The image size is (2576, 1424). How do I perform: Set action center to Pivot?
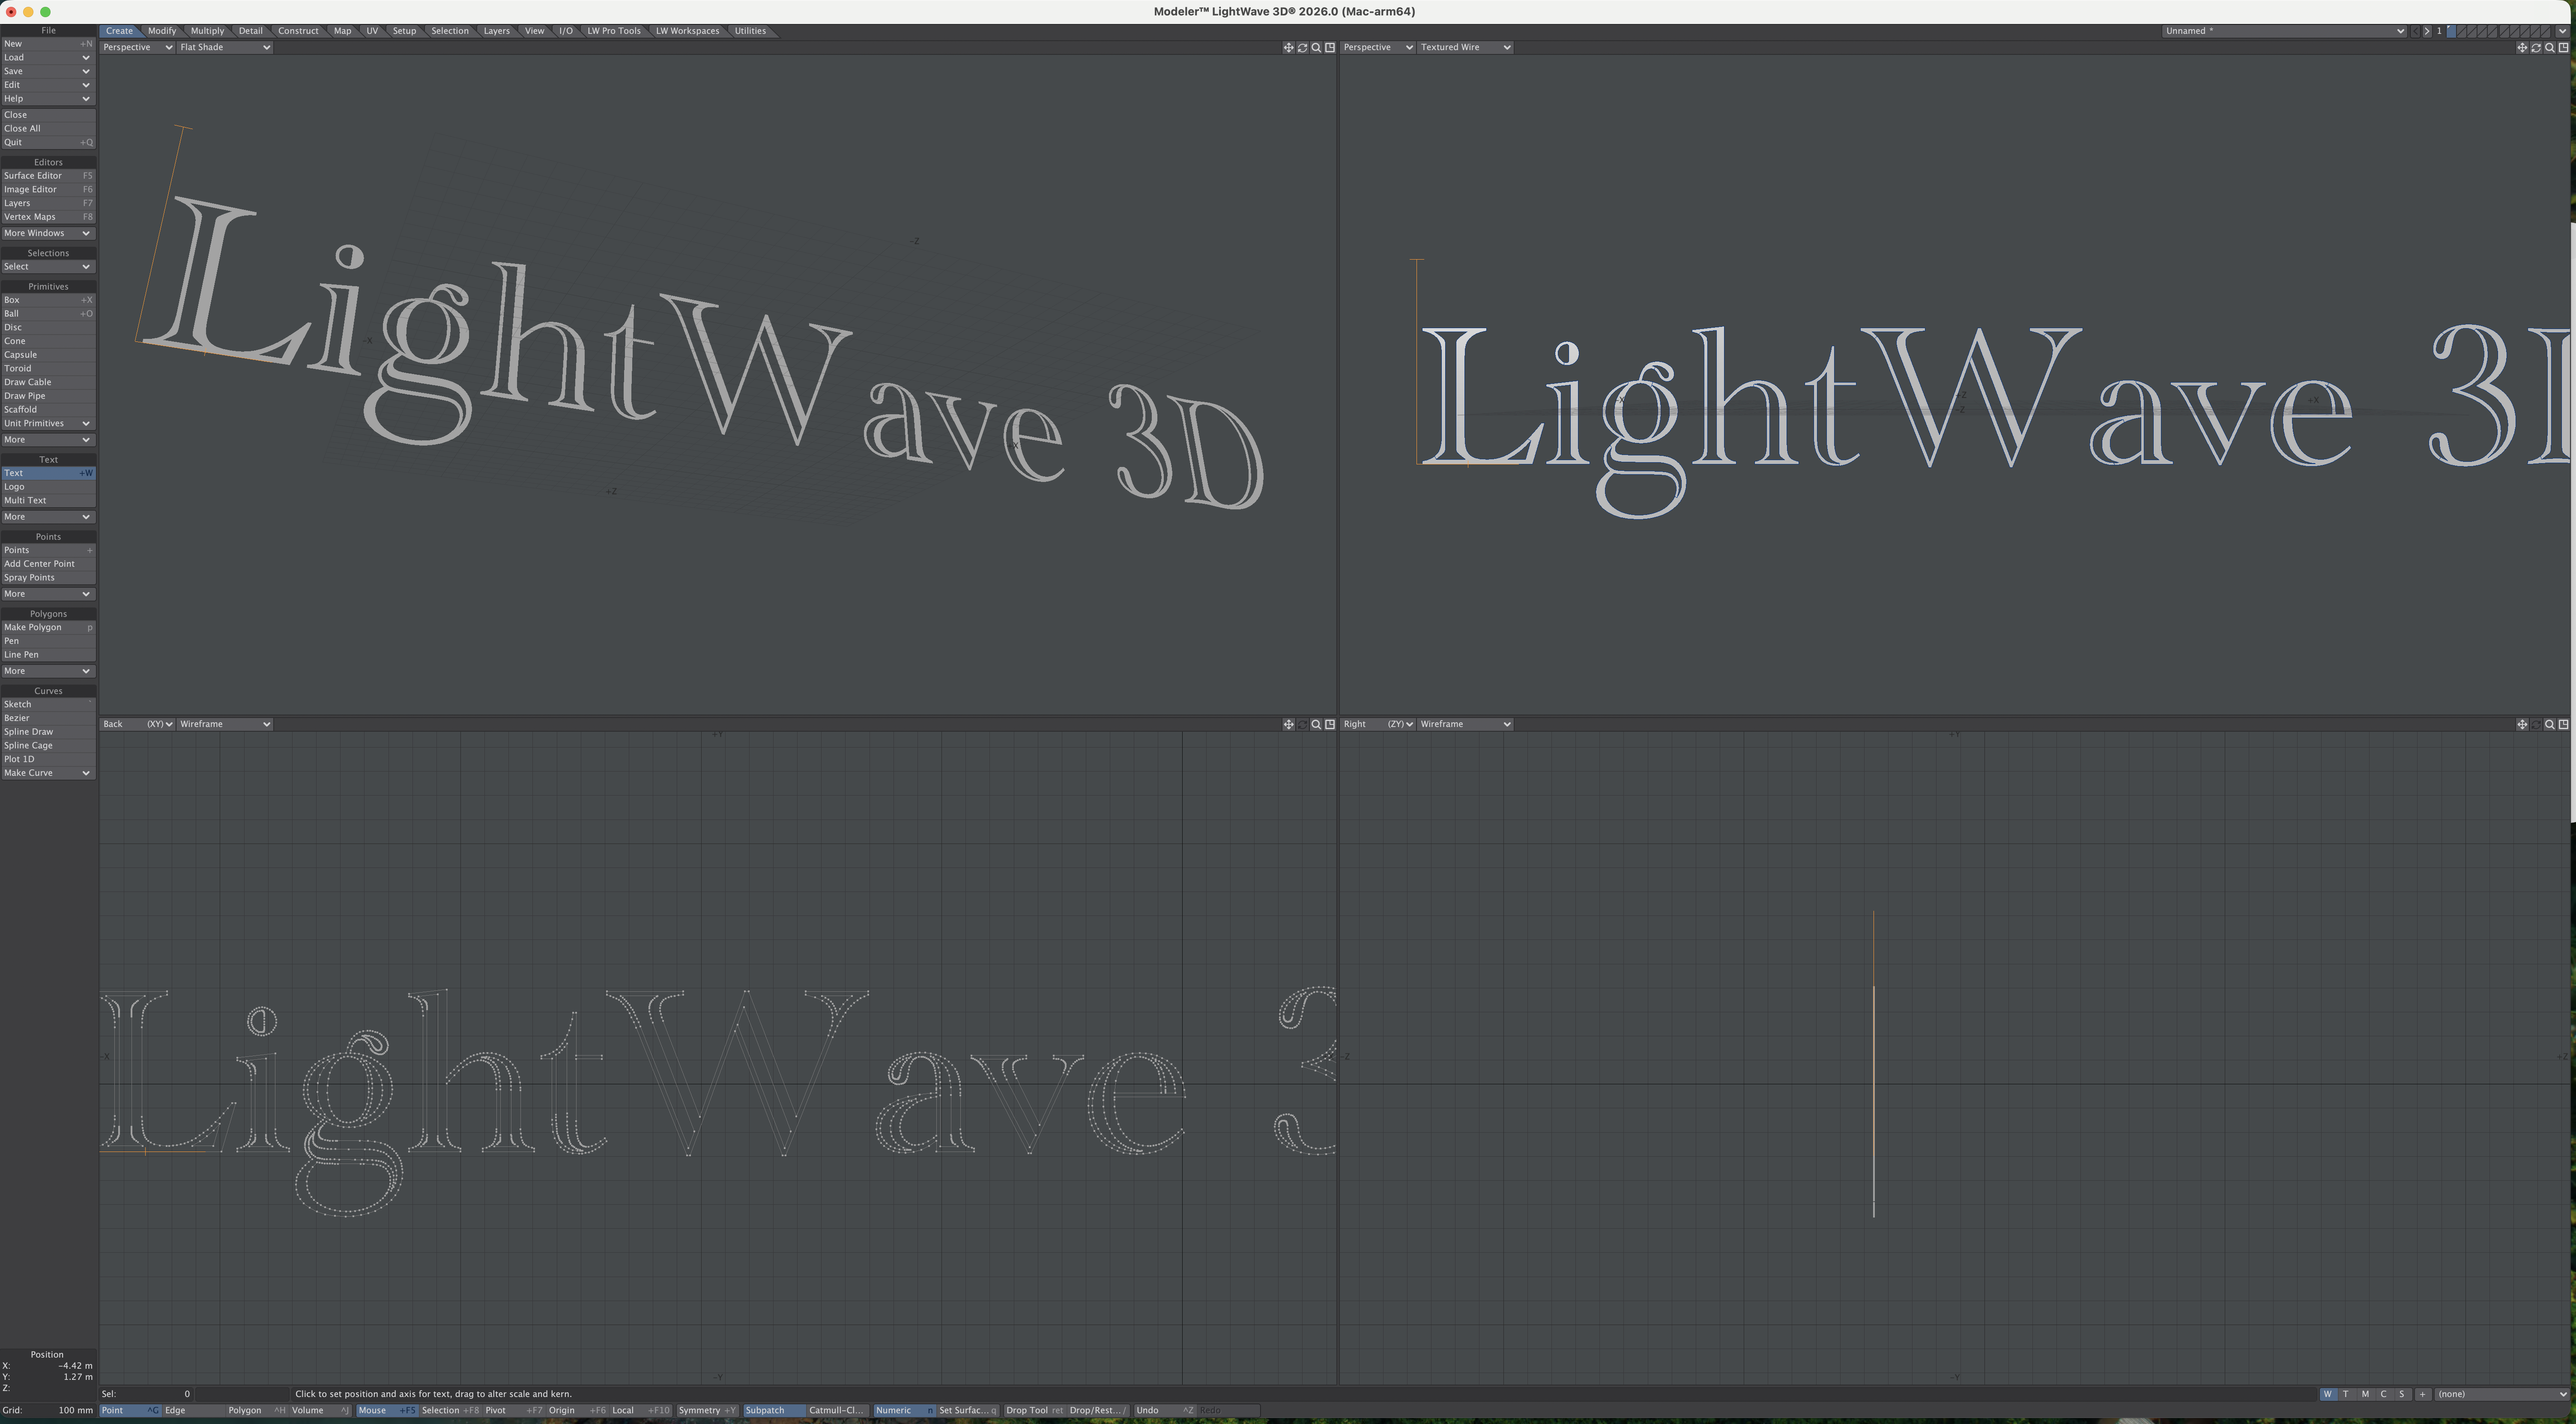(514, 1411)
